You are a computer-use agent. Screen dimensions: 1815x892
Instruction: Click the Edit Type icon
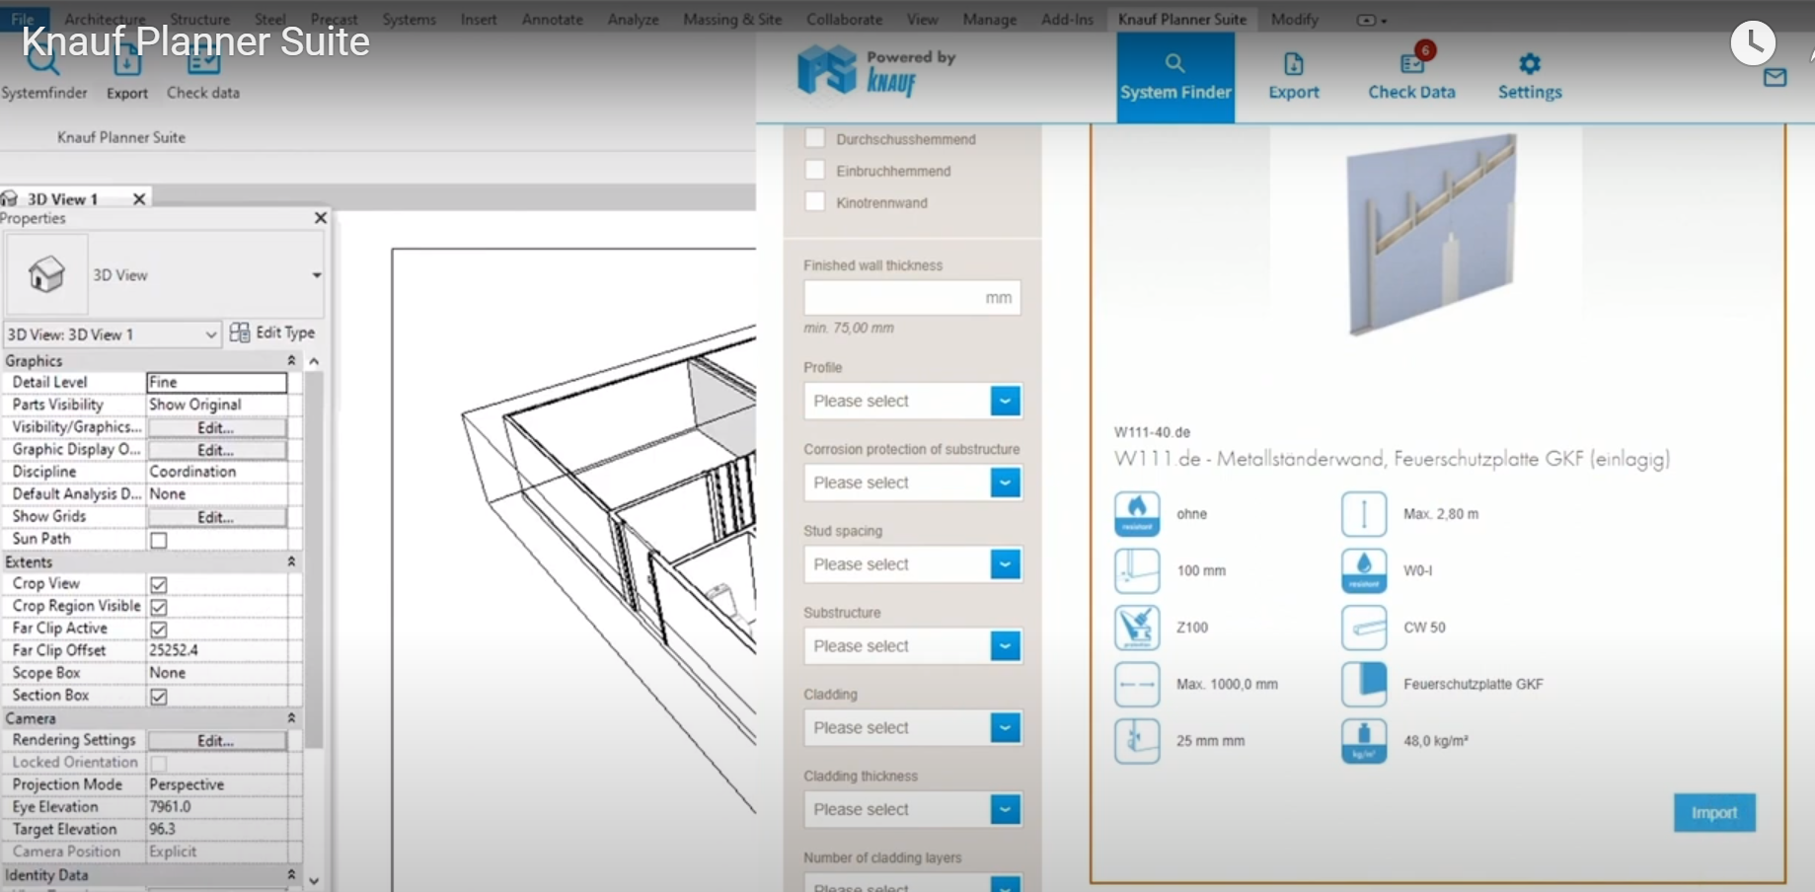[x=239, y=333]
